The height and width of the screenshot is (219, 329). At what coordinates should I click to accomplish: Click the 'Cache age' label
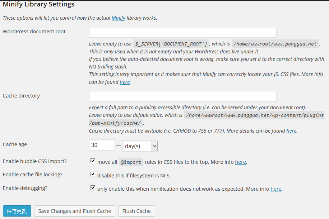click(15, 144)
